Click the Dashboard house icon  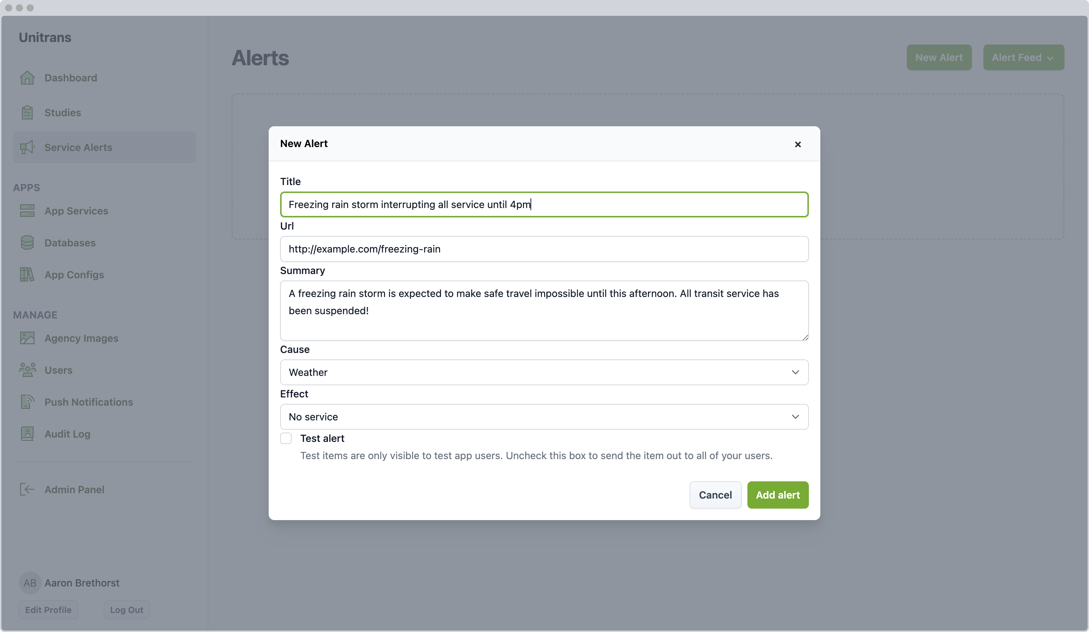click(27, 78)
